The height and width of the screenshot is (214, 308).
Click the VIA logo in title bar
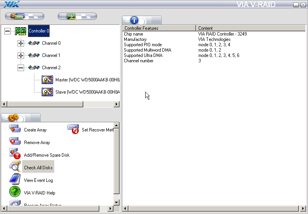point(11,4)
